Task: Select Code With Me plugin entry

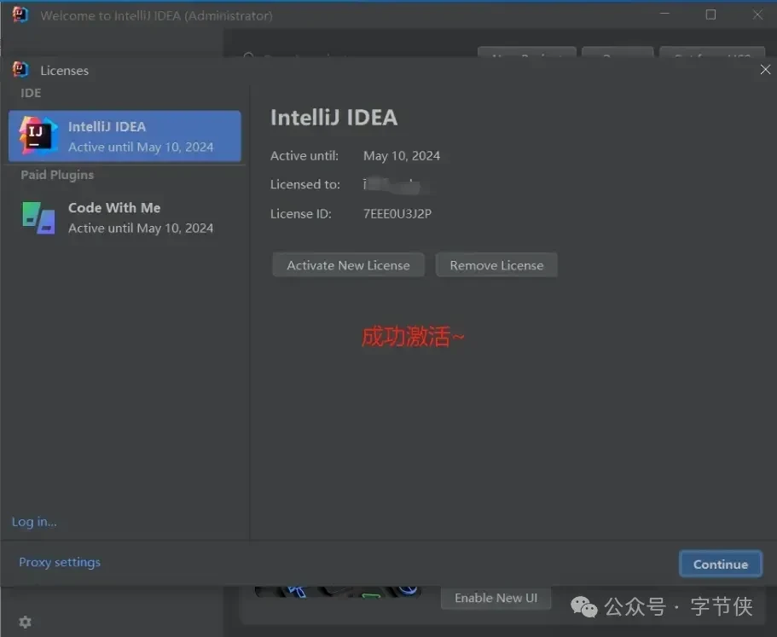Action: point(125,217)
